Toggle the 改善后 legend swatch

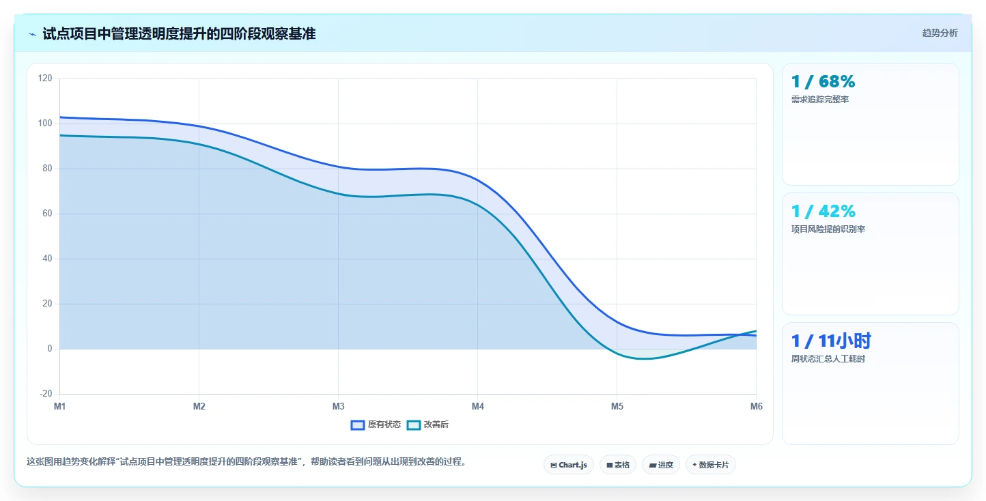click(x=414, y=425)
